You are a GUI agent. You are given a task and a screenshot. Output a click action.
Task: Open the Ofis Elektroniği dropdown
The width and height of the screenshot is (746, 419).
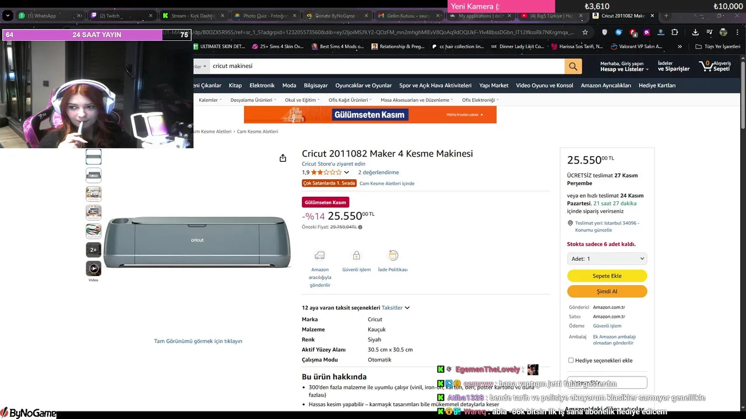tap(480, 100)
